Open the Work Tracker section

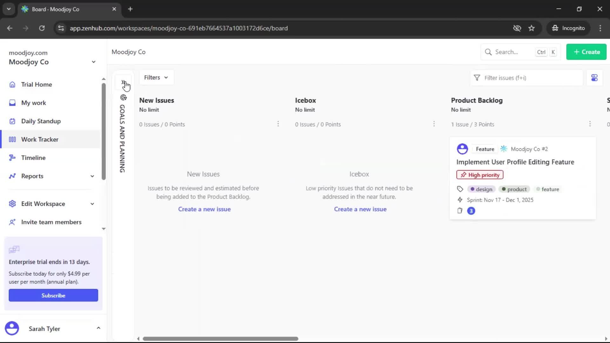click(39, 139)
